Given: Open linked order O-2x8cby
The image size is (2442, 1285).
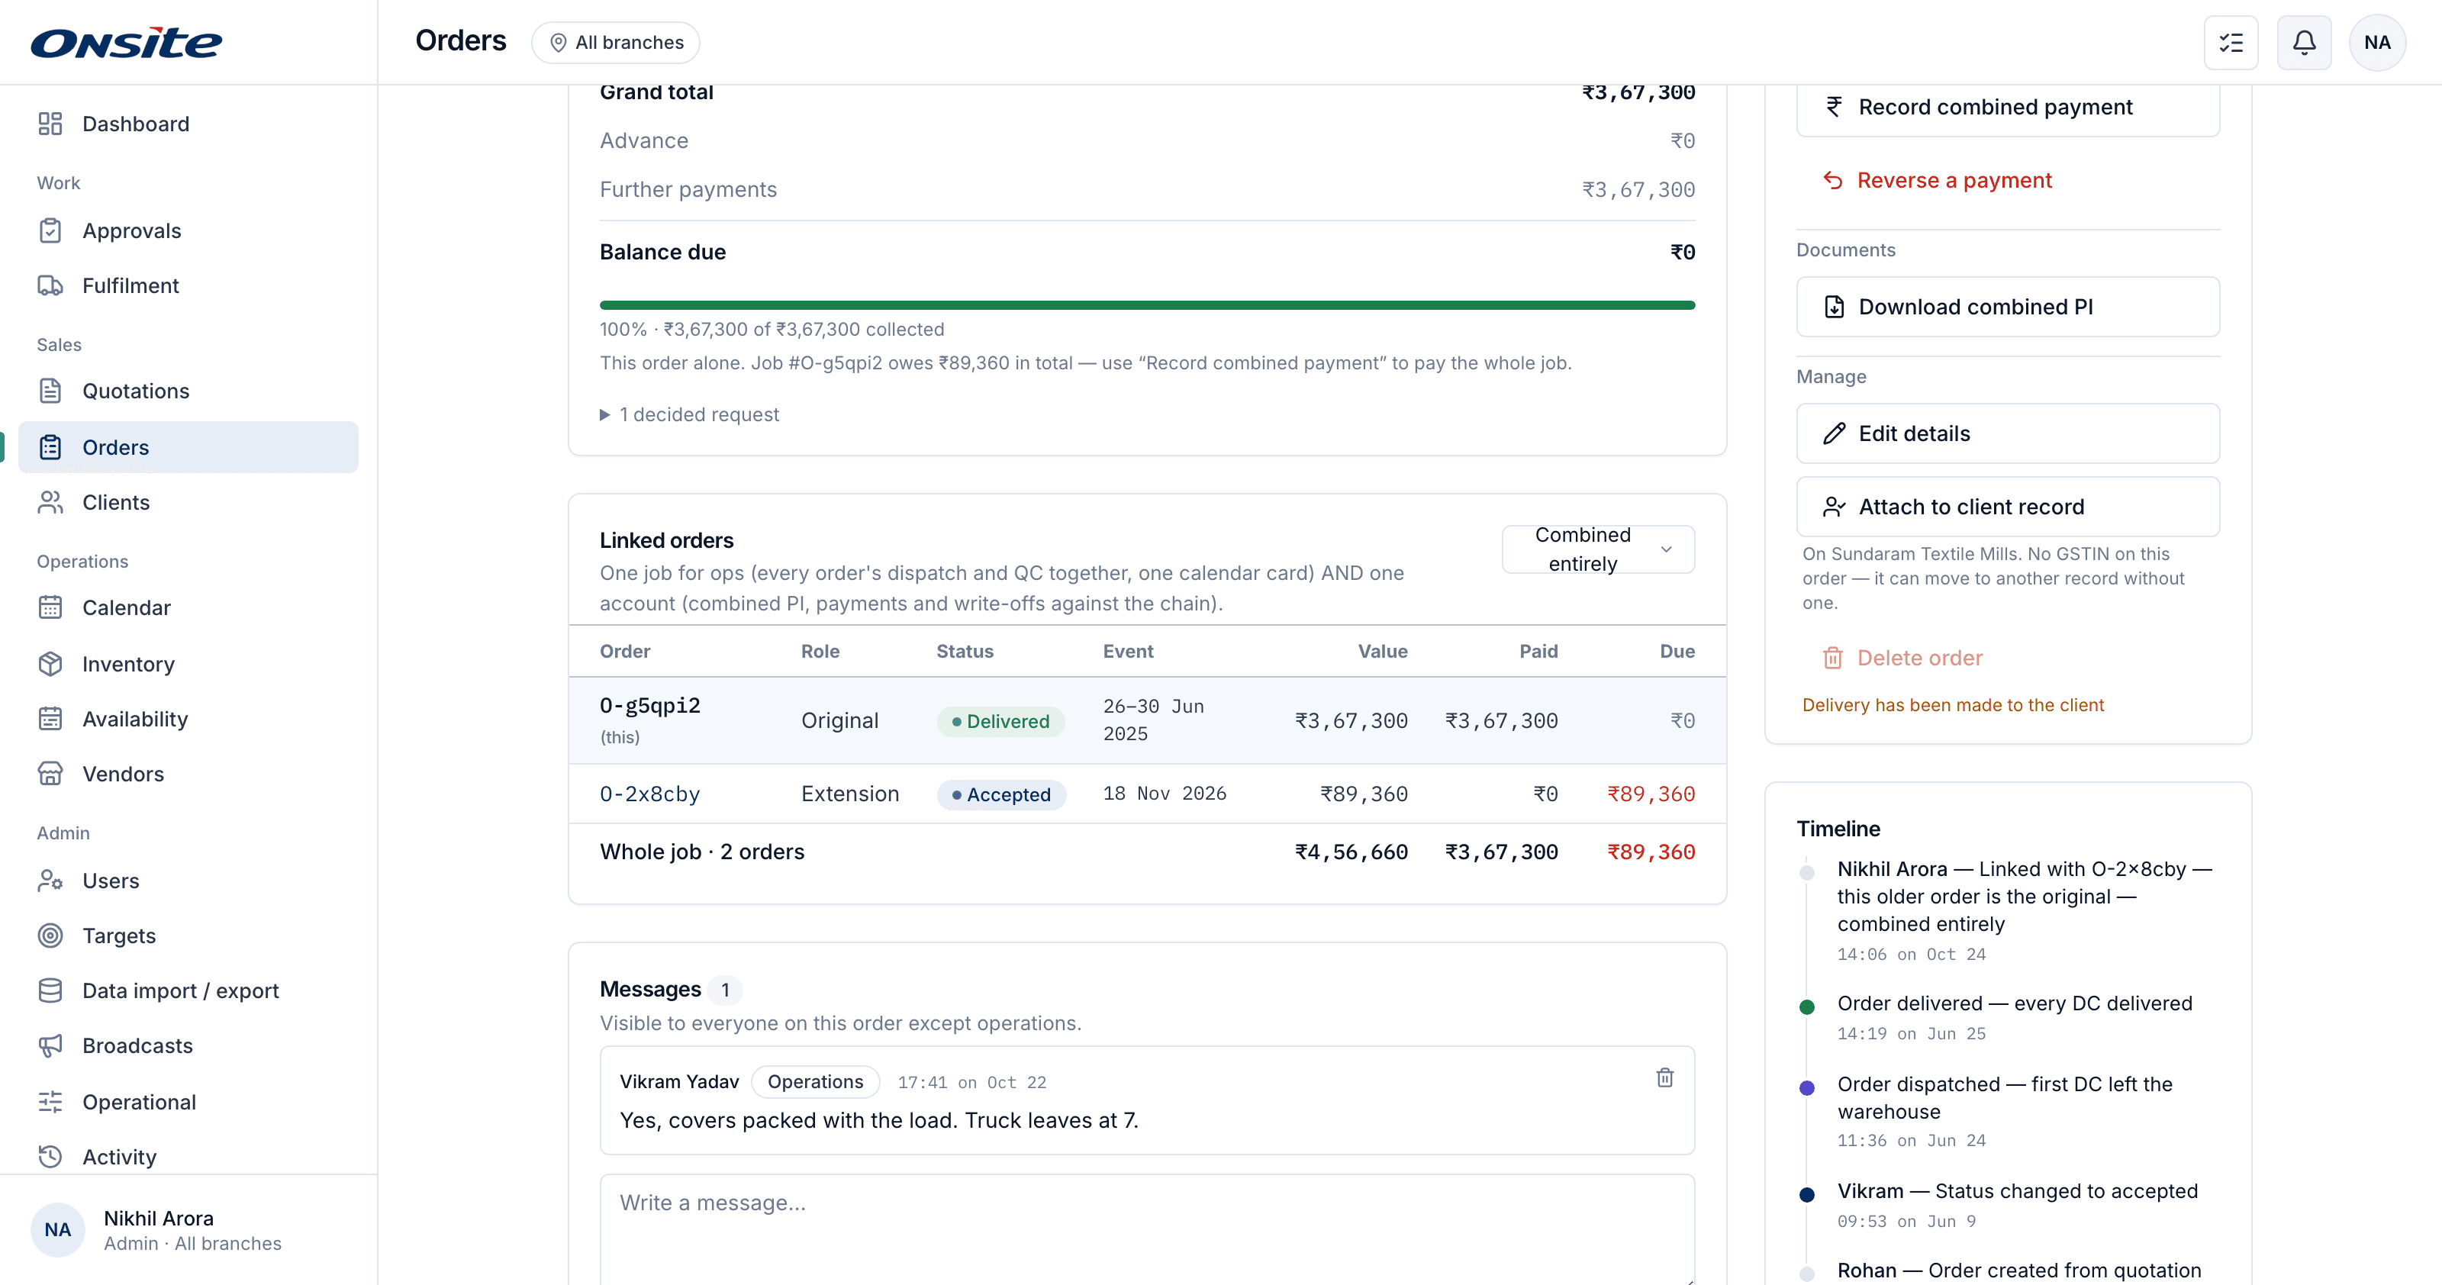Looking at the screenshot, I should pos(650,793).
